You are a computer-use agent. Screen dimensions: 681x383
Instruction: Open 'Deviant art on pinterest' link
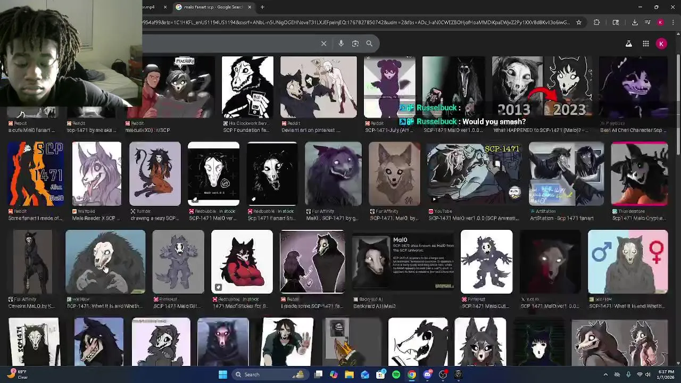tap(311, 130)
